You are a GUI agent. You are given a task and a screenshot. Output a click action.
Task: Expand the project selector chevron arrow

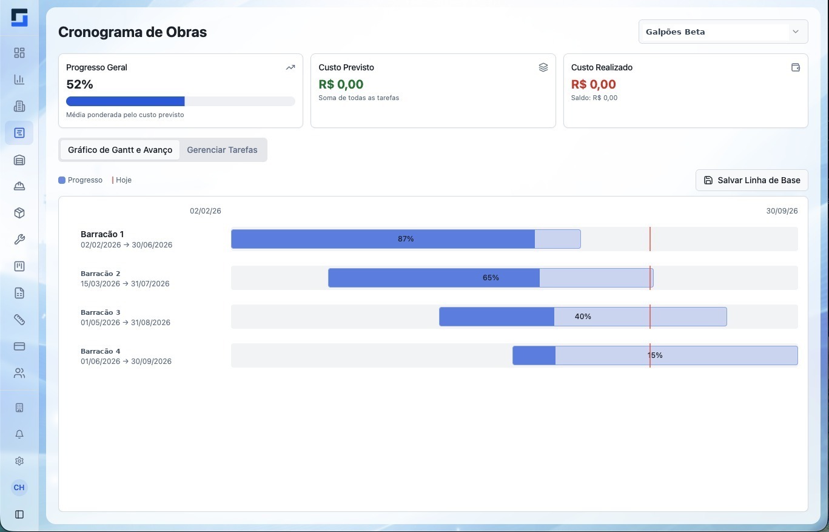[796, 32]
